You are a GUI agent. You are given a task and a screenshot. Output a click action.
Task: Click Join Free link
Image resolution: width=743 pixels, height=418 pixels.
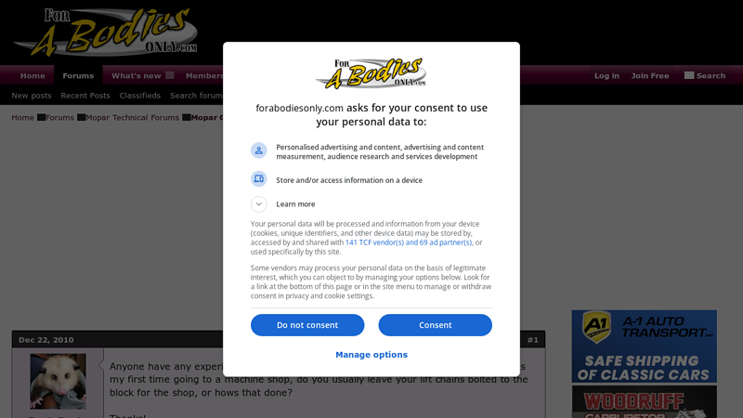pos(650,76)
